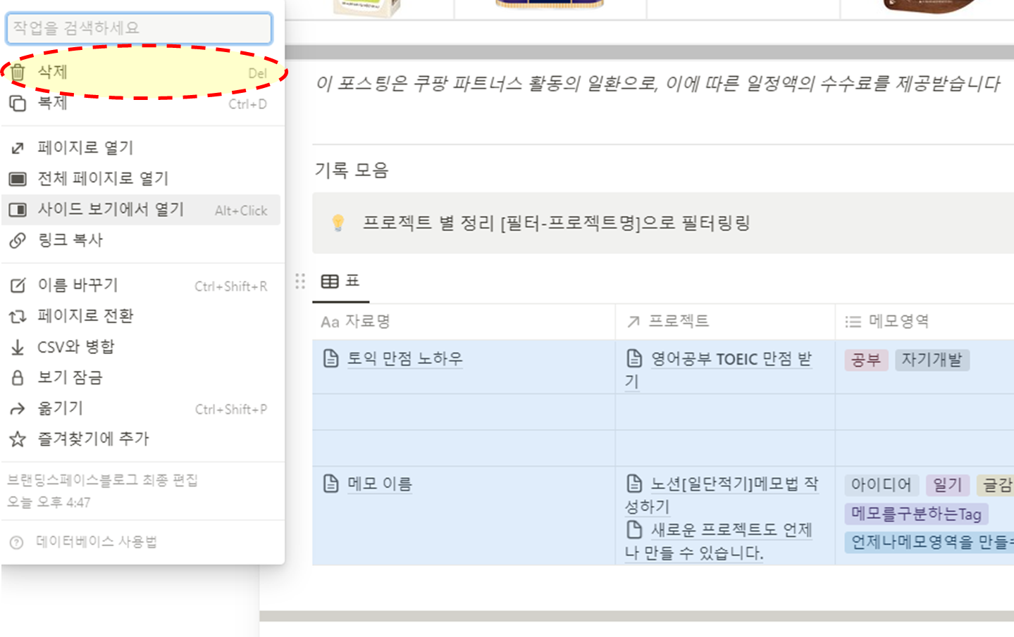Open the 메모 이름 page link
This screenshot has height=637, width=1014.
pyautogui.click(x=379, y=484)
